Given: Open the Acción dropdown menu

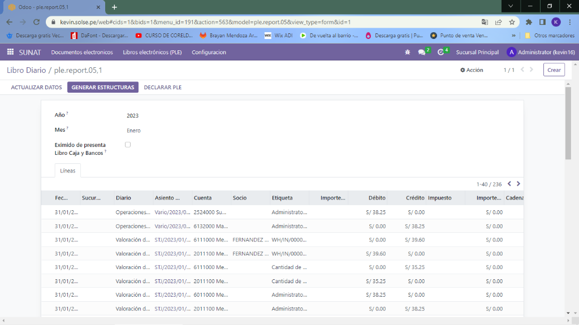Looking at the screenshot, I should point(472,70).
